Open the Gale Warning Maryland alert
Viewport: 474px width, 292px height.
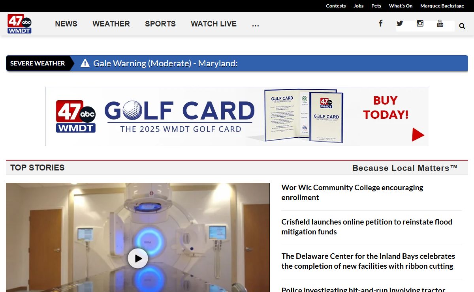(166, 63)
